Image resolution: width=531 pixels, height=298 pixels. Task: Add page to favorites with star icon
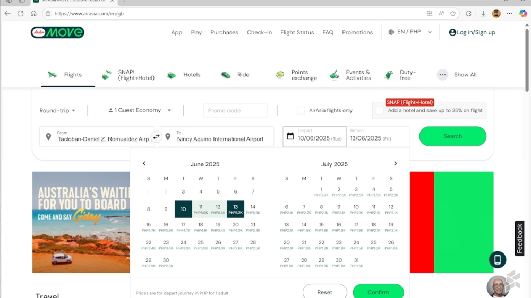[453, 14]
